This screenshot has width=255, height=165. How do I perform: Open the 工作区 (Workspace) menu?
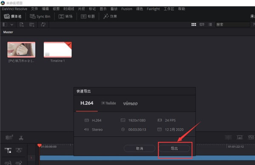(169, 9)
